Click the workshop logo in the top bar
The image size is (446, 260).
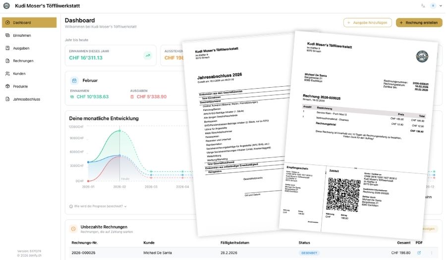(x=6, y=5)
